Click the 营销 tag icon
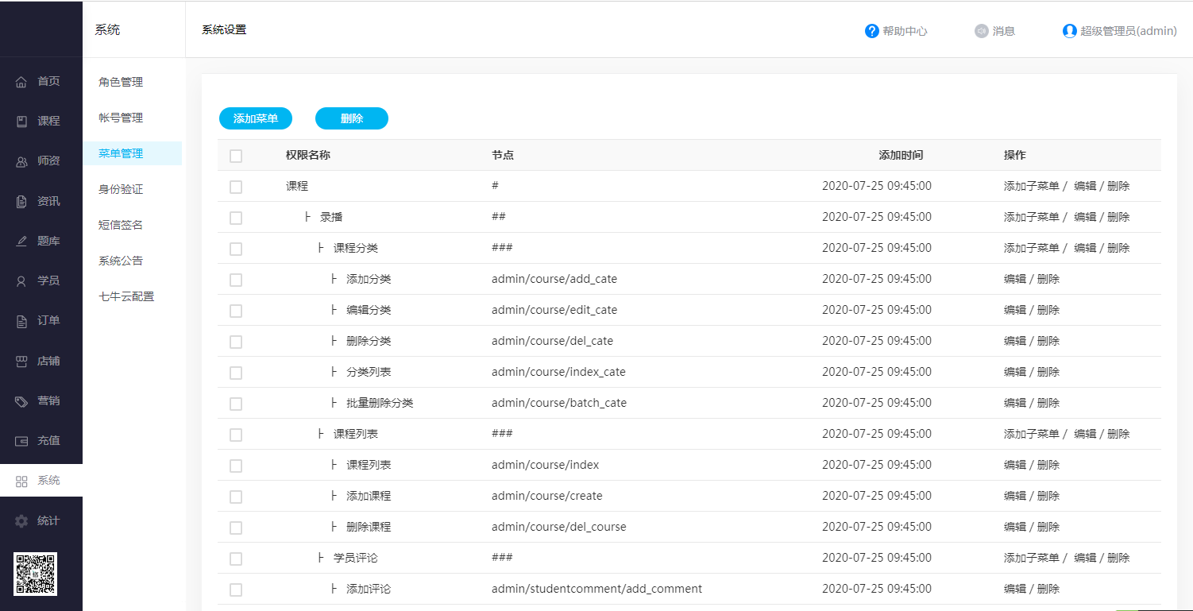1193x611 pixels. (21, 401)
